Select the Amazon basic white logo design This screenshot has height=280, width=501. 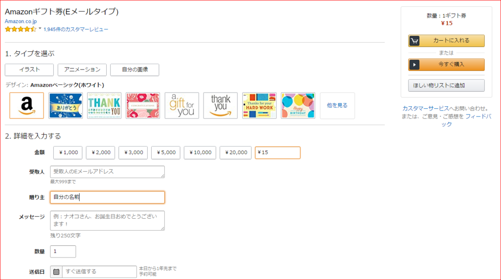pyautogui.click(x=26, y=105)
